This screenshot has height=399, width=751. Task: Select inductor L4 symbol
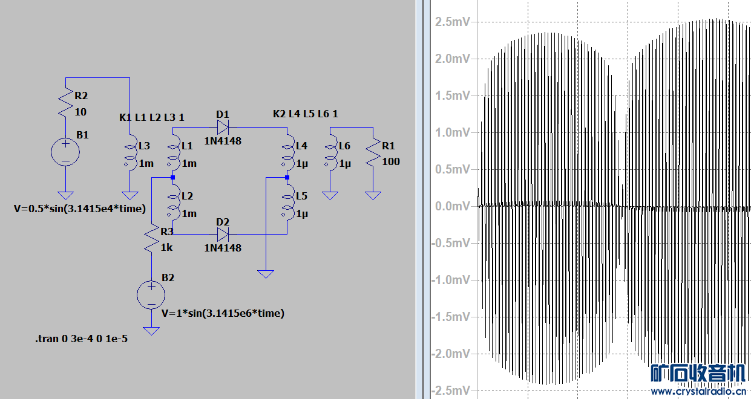287,152
